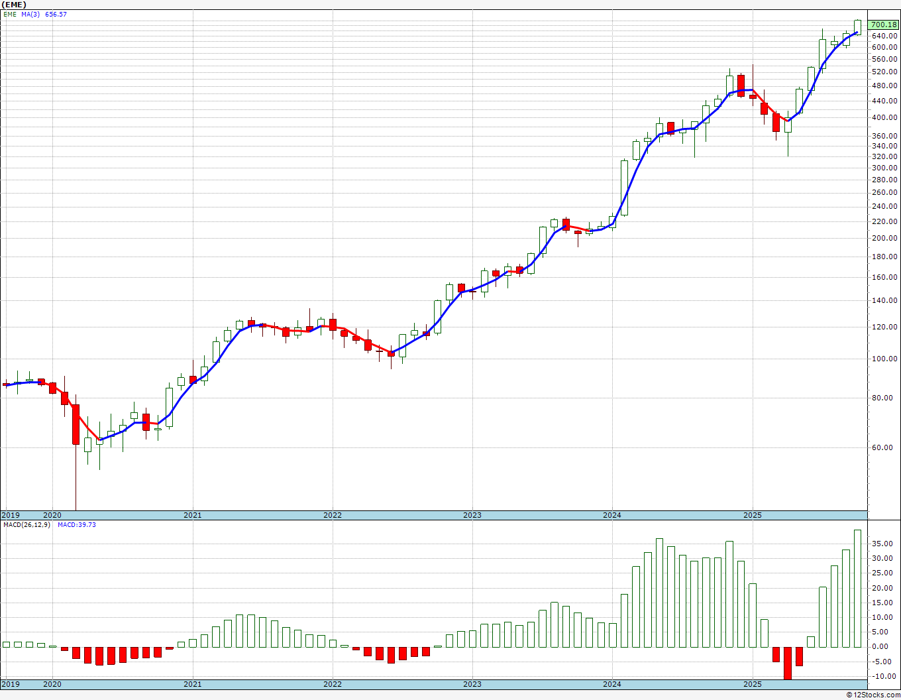Select the 200.00 price axis label
The image size is (901, 700).
884,238
